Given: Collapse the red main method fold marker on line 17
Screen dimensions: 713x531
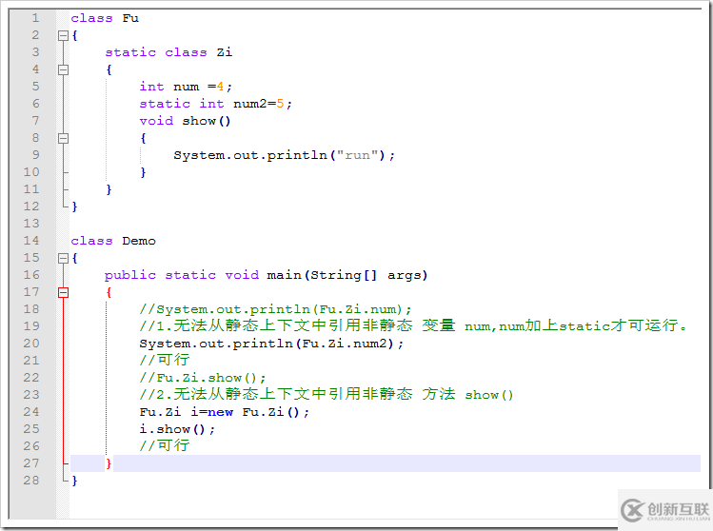Looking at the screenshot, I should point(63,292).
